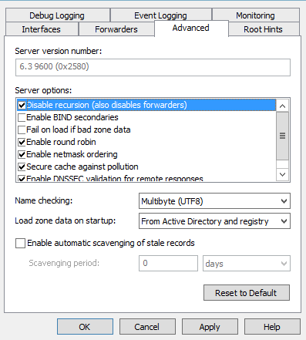Click the server options scroll-up arrow
The width and height of the screenshot is (306, 340).
[x=282, y=106]
